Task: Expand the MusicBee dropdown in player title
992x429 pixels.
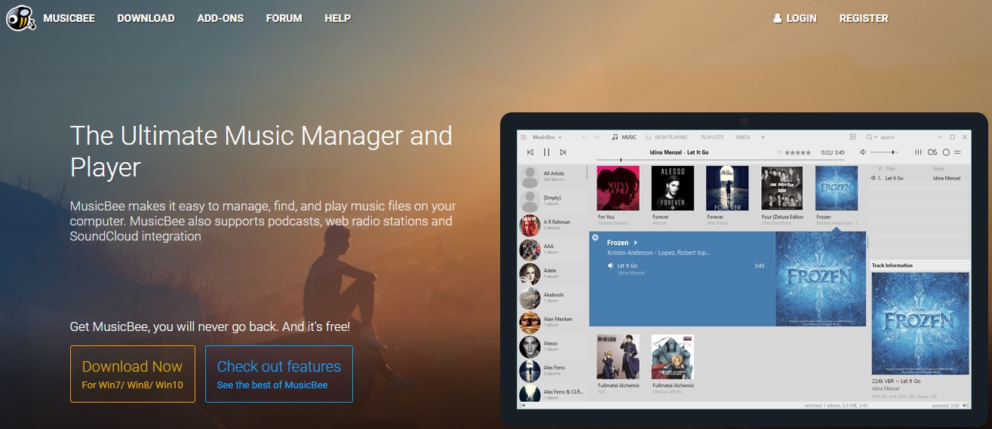Action: 559,137
